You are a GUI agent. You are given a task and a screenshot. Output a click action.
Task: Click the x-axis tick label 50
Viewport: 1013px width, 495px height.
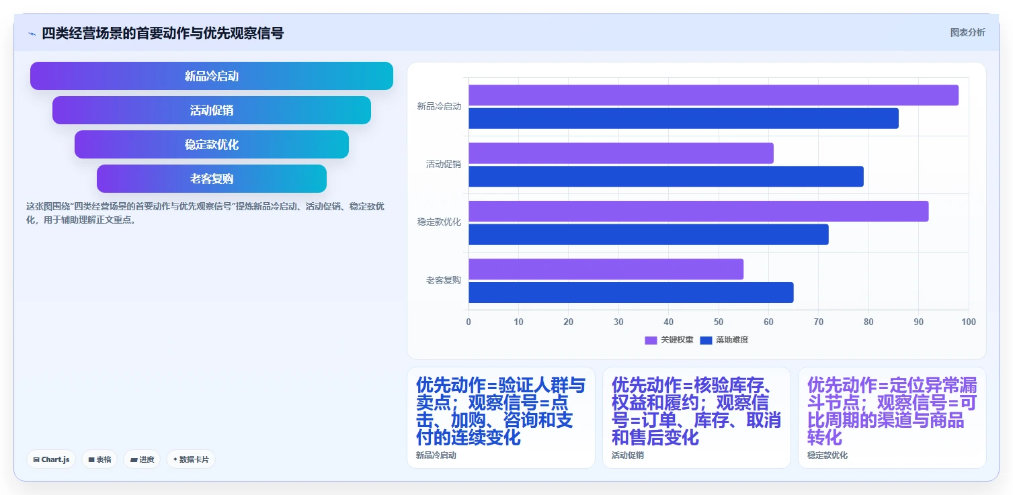(x=719, y=322)
